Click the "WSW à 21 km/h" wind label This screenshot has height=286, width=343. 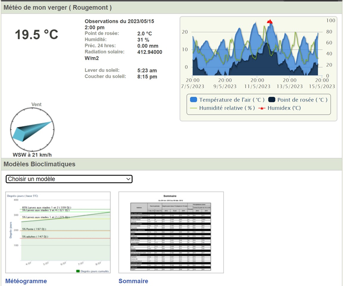32,155
